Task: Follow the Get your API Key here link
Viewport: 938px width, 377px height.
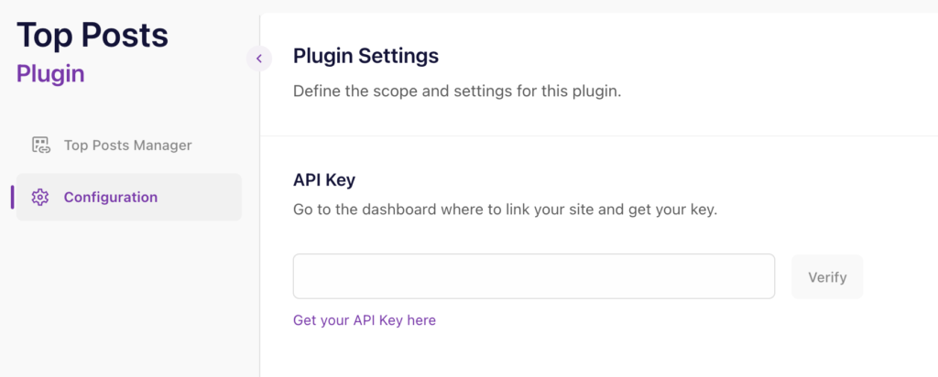Action: pyautogui.click(x=365, y=320)
